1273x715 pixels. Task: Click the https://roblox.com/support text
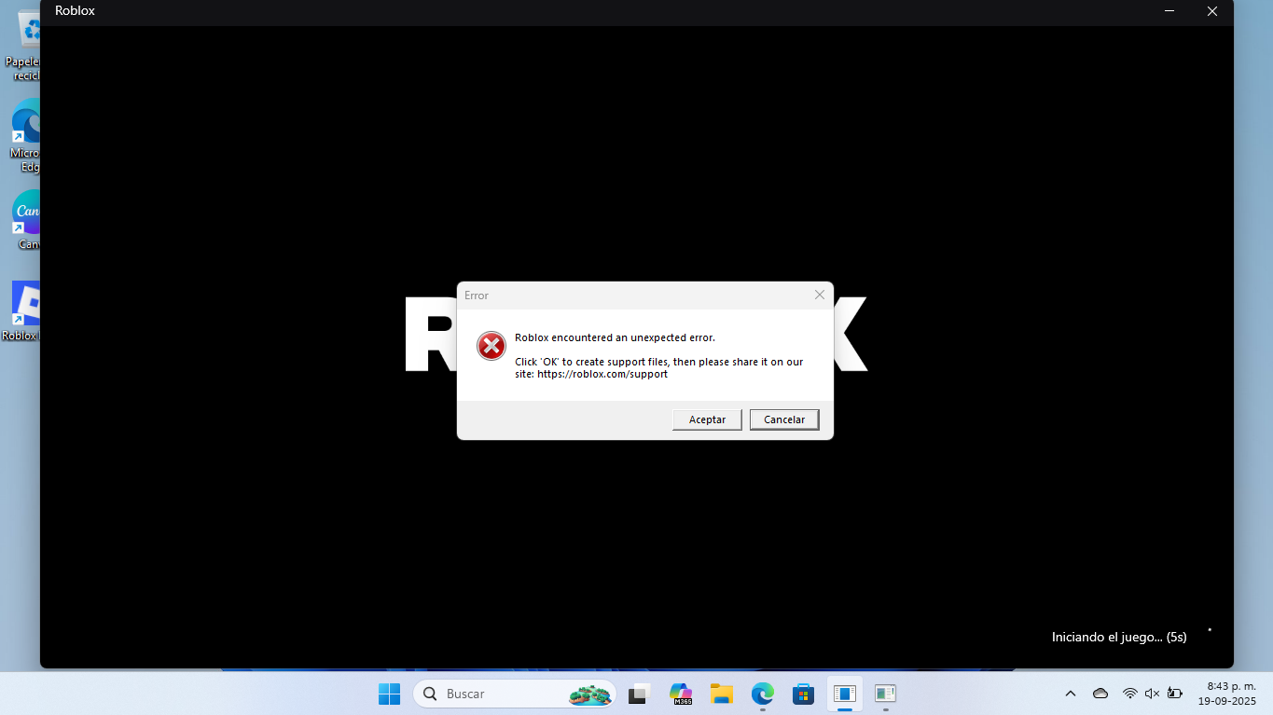coord(602,374)
